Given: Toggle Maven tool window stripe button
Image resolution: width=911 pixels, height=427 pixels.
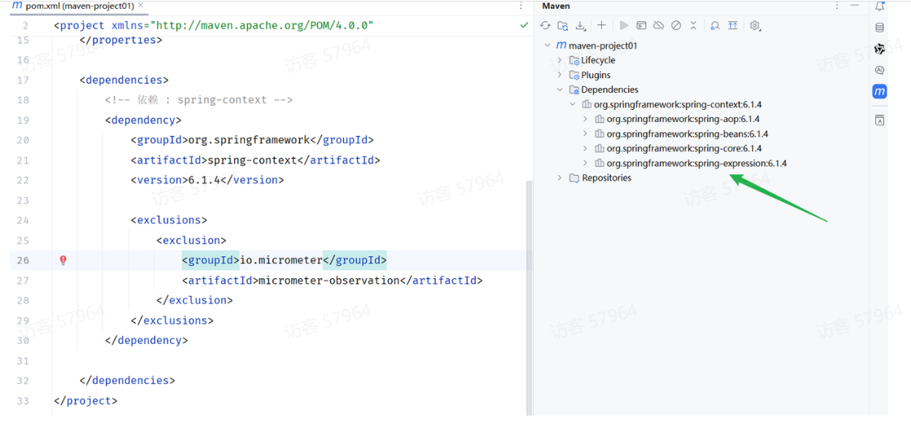Looking at the screenshot, I should 879,92.
